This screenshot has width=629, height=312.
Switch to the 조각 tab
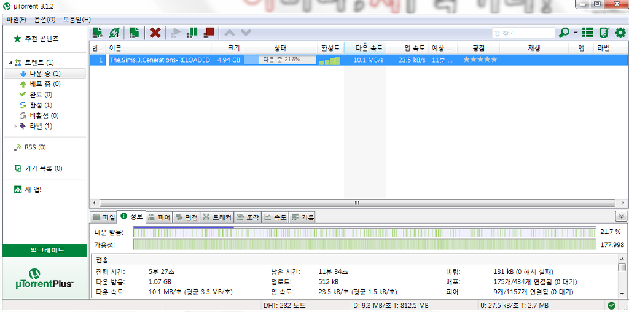pos(248,217)
